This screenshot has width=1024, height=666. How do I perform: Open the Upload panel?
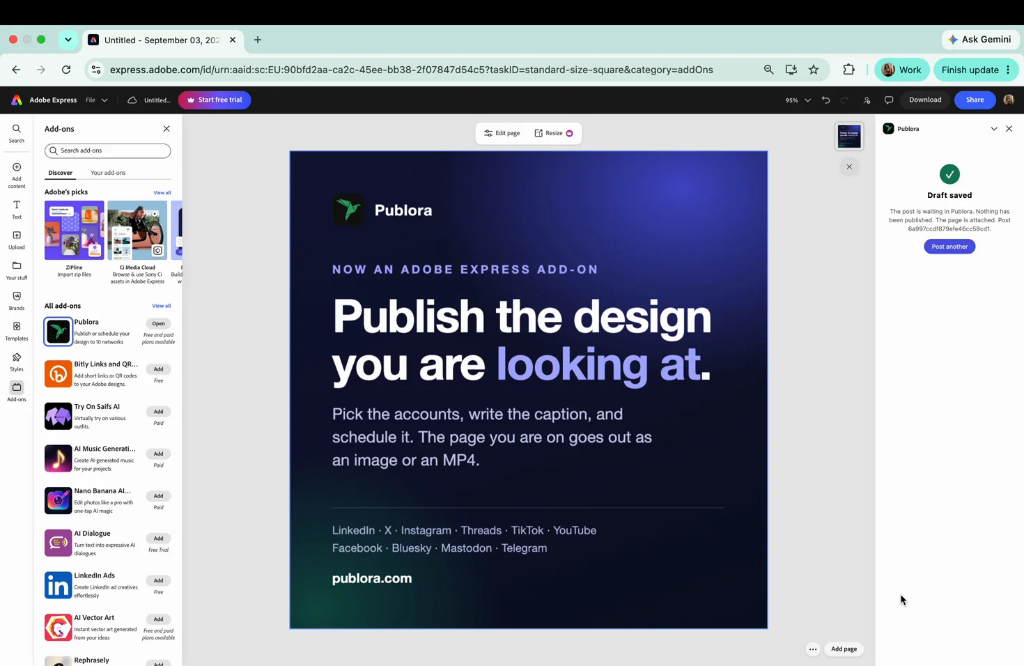pos(17,240)
